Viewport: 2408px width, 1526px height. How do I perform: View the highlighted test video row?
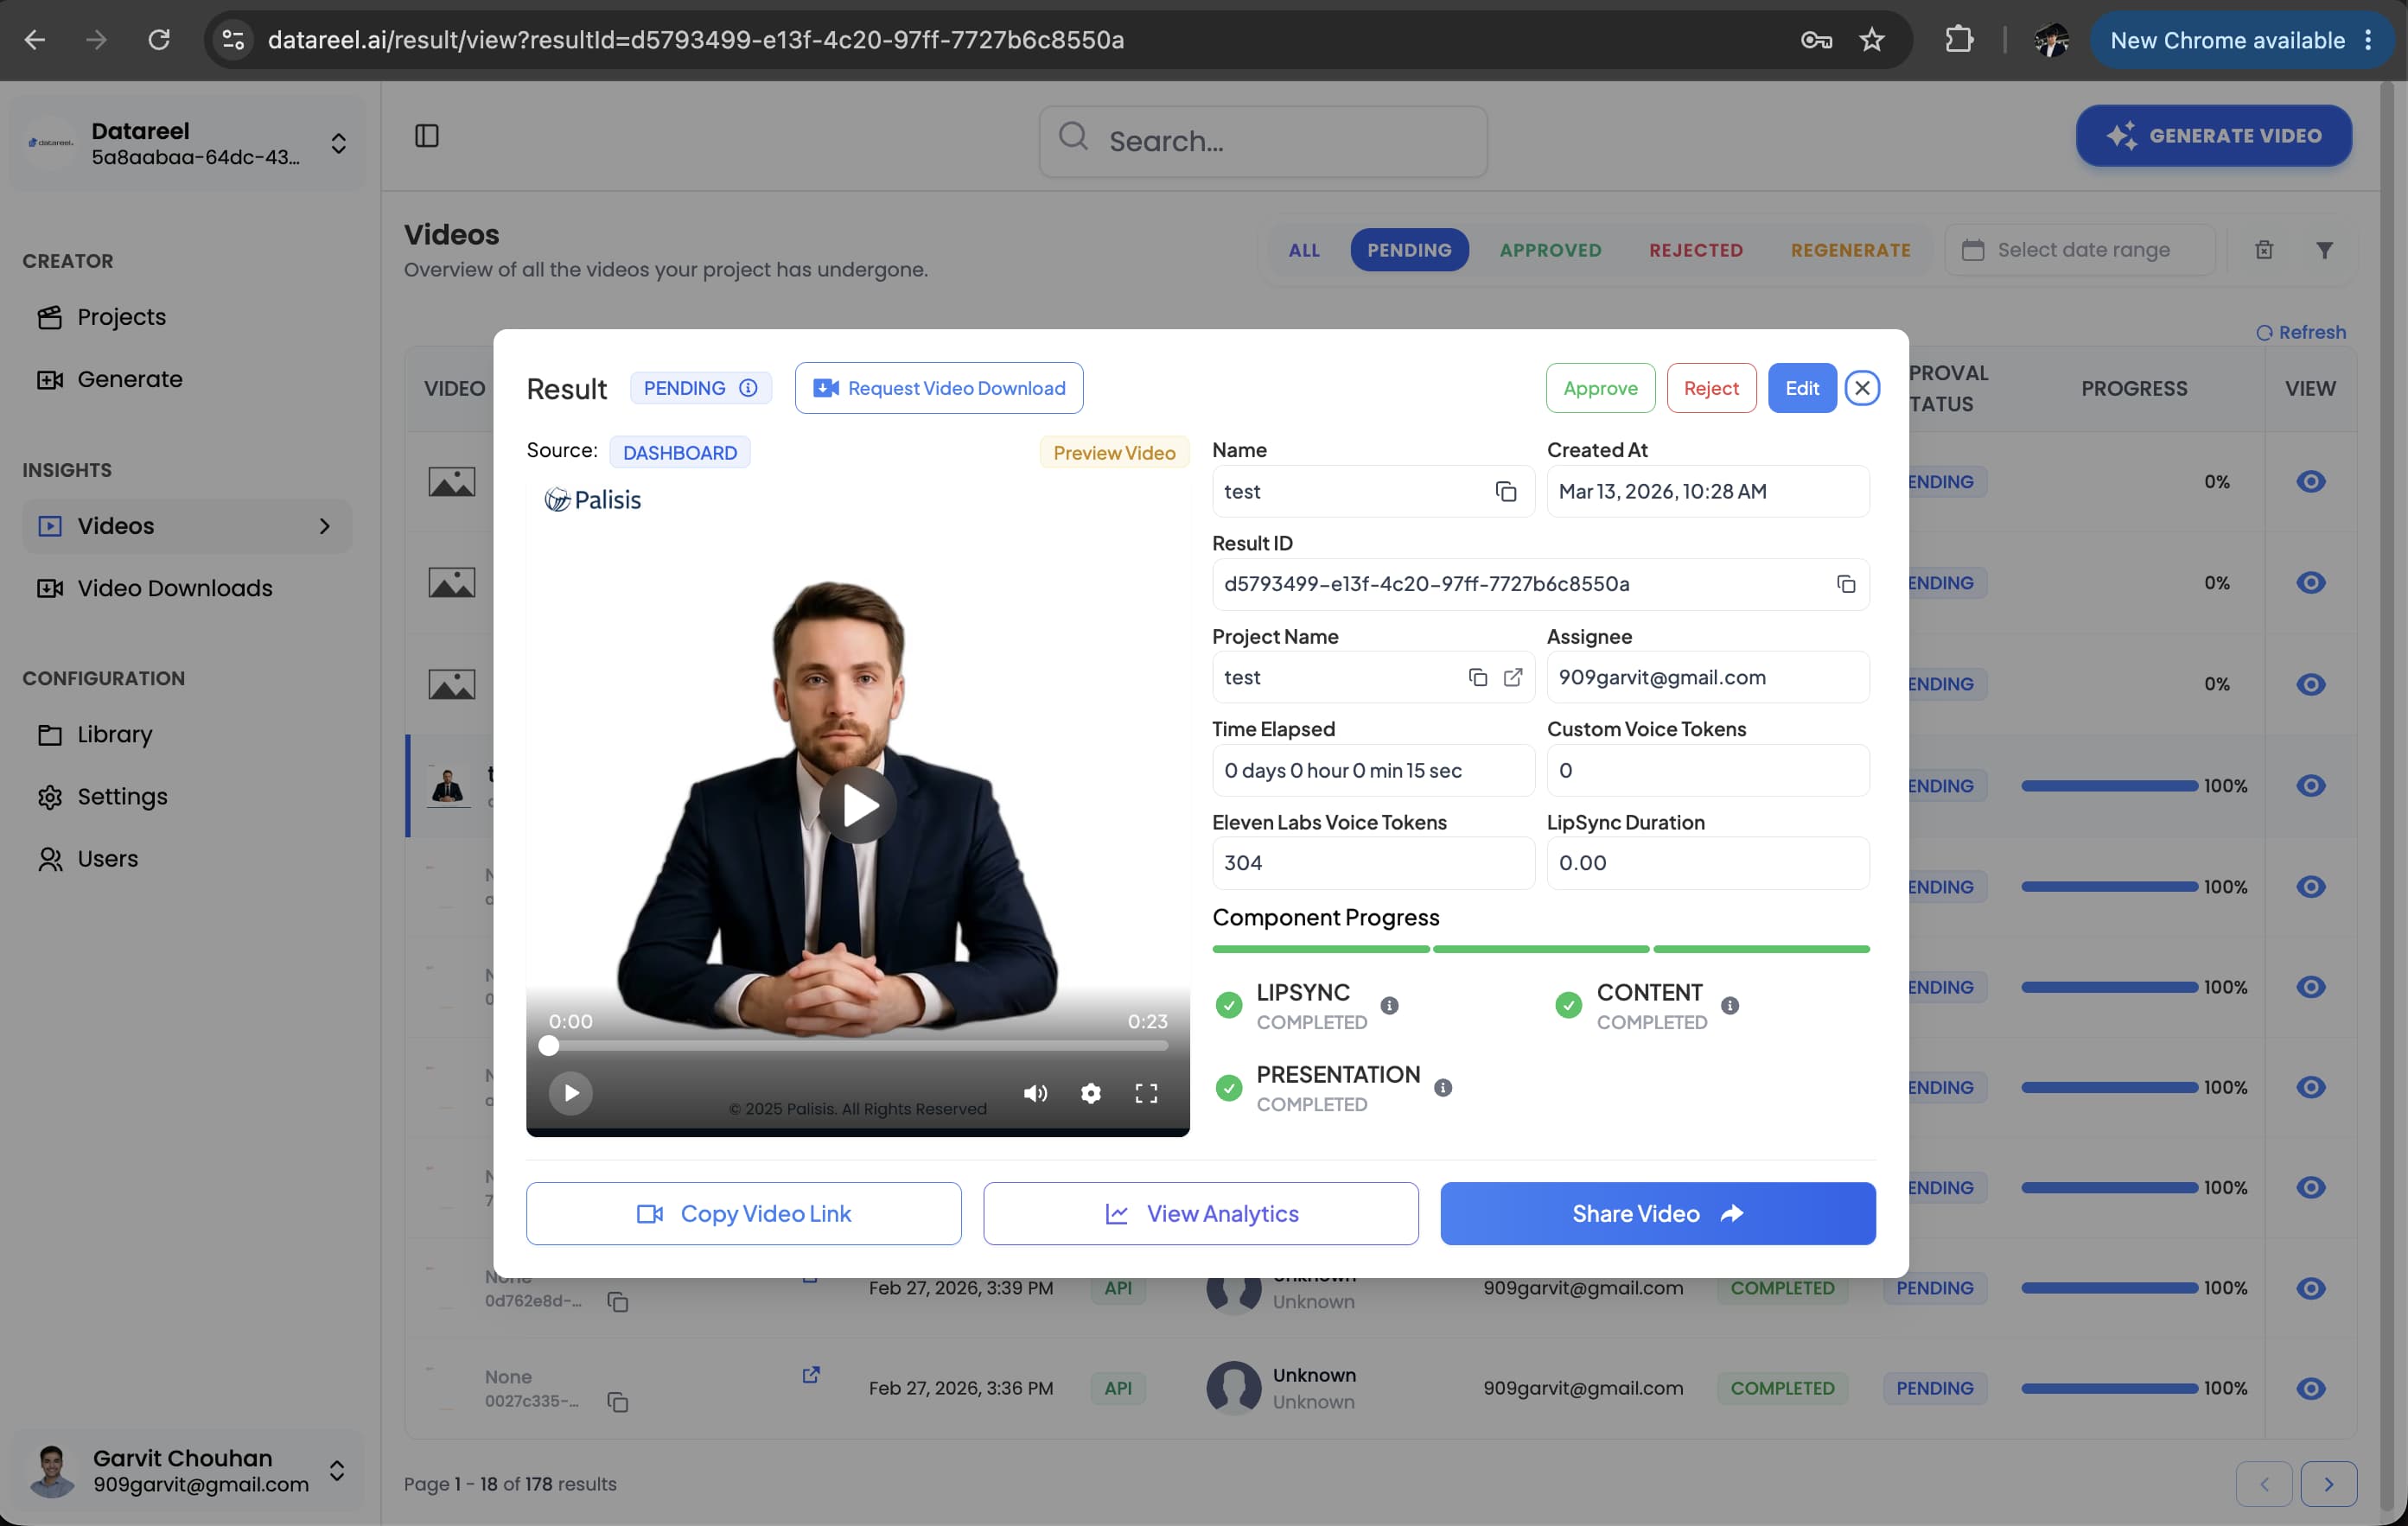[x=2310, y=786]
